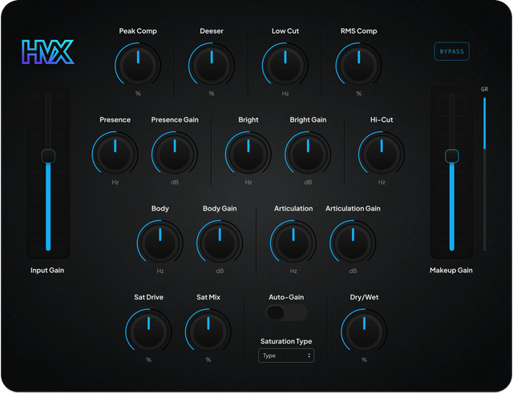This screenshot has height=394, width=513.
Task: Click the RMS Comp knob
Action: point(359,65)
